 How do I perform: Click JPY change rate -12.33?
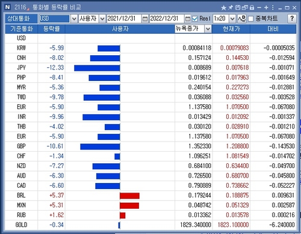tap(55, 68)
